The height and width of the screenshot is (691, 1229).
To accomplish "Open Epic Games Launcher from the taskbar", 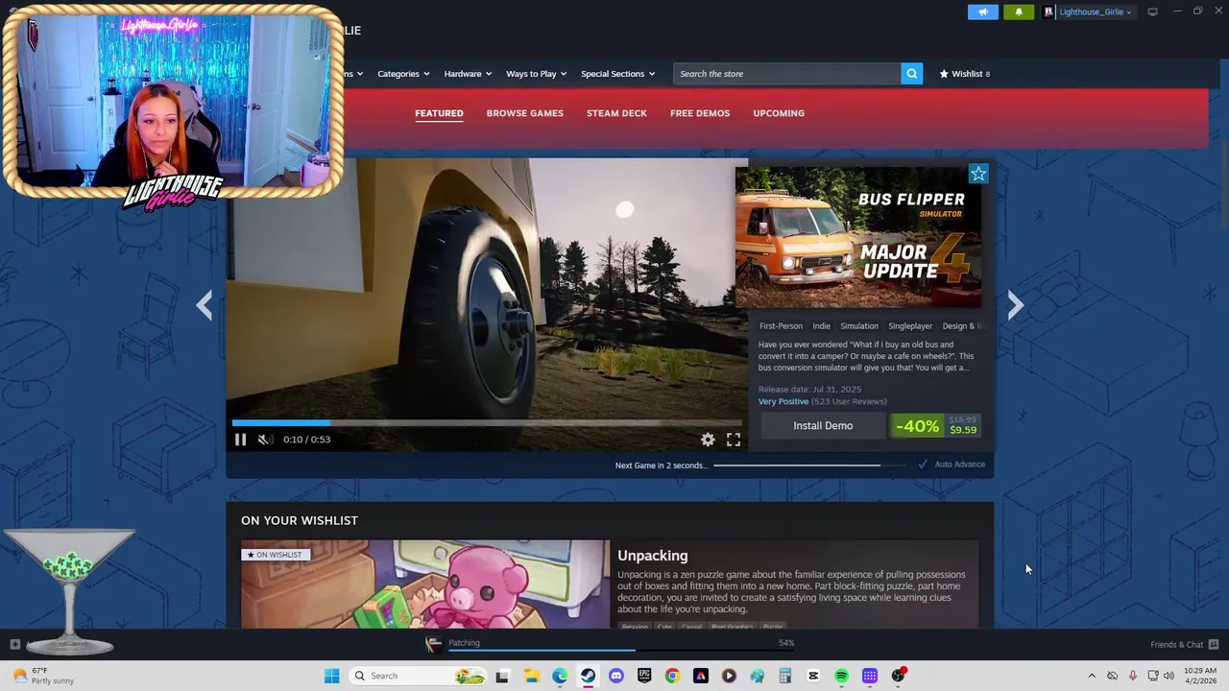I will click(644, 676).
